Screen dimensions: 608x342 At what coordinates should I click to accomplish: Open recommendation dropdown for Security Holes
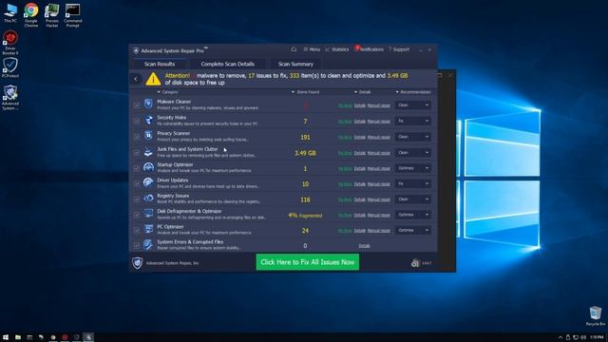point(413,121)
